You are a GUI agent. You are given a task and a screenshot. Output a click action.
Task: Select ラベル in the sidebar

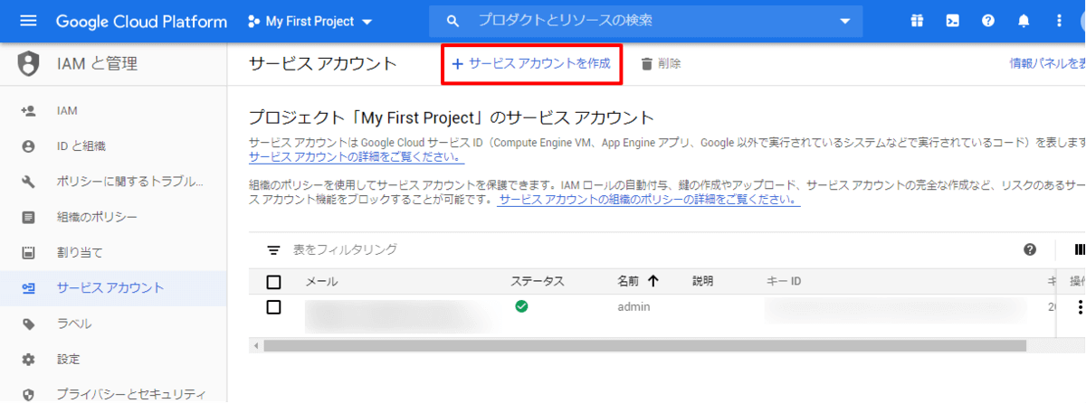(x=74, y=323)
